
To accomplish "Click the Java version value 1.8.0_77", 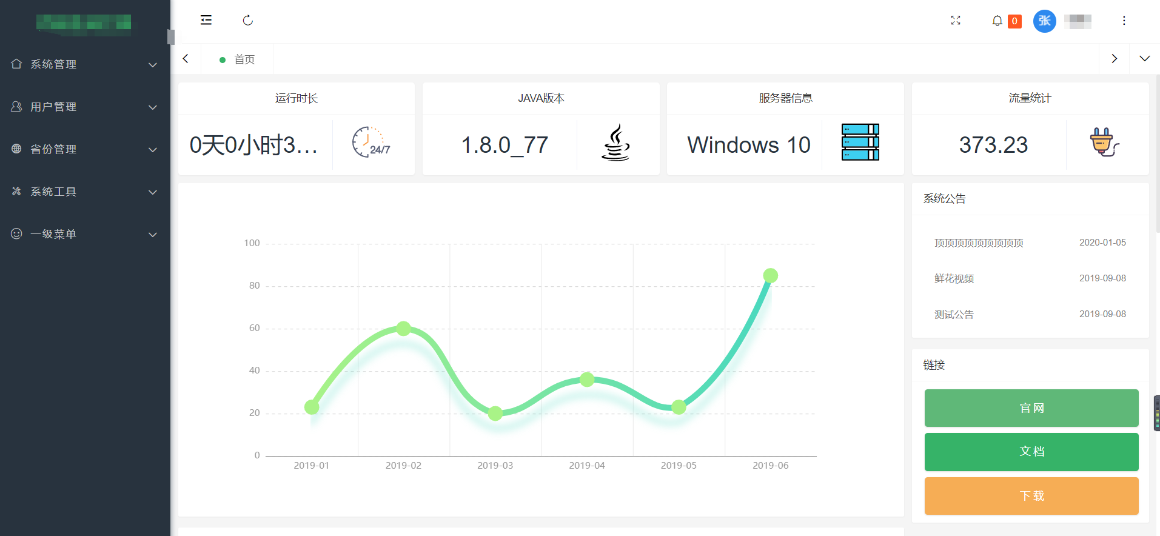I will pos(505,146).
